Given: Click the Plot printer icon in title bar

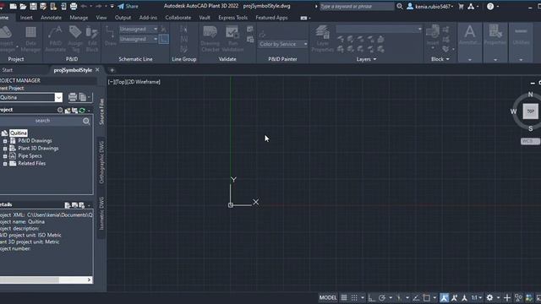Looking at the screenshot, I should point(74,6).
